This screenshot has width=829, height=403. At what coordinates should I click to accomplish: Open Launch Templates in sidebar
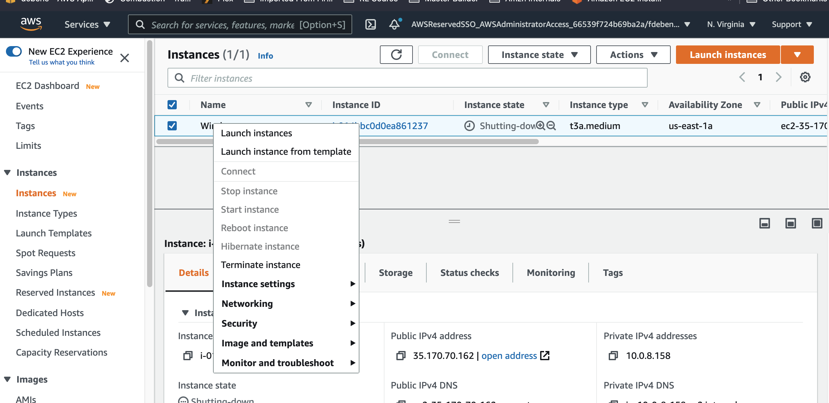click(54, 233)
